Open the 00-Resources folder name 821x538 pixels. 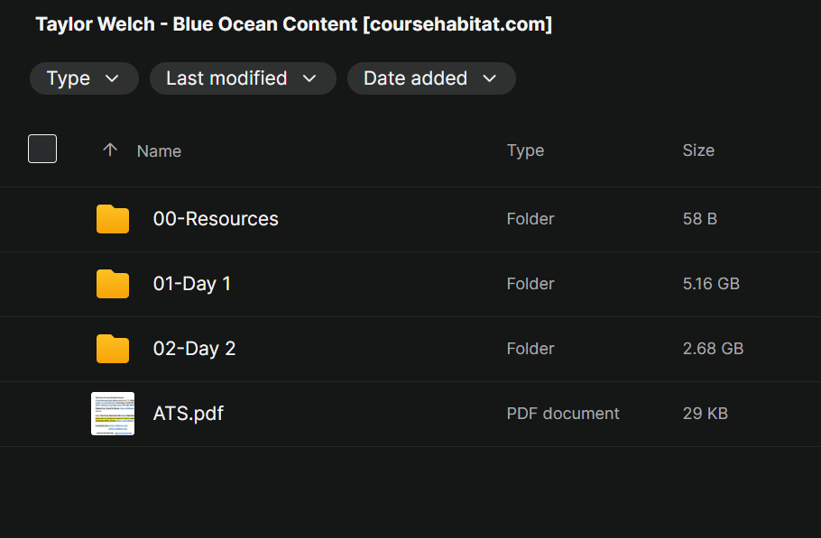[216, 219]
